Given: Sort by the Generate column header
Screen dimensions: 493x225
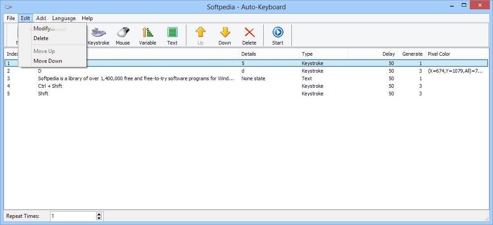Looking at the screenshot, I should point(412,54).
